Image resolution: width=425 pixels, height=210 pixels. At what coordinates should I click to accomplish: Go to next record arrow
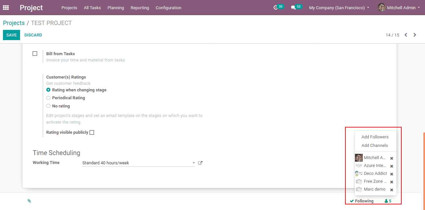[415, 35]
